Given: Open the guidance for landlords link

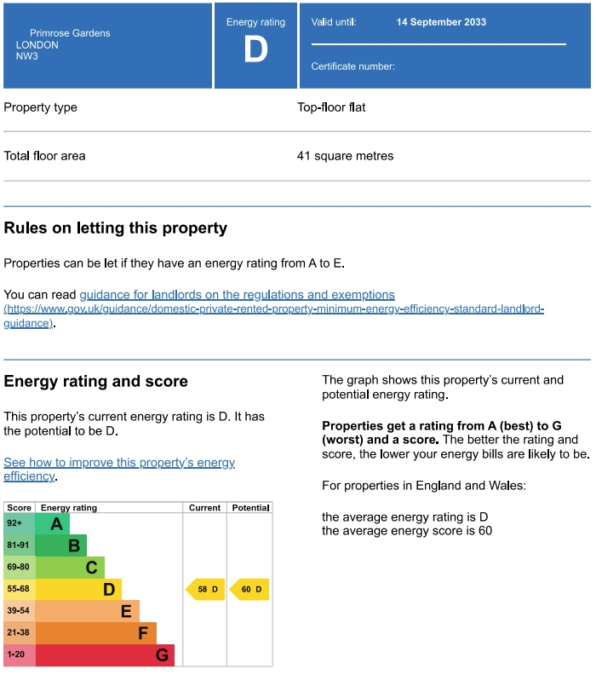Looking at the screenshot, I should (237, 295).
